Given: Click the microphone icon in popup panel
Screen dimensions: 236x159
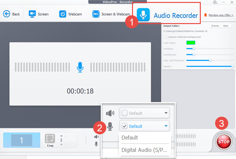Looking at the screenshot, I should tap(110, 126).
